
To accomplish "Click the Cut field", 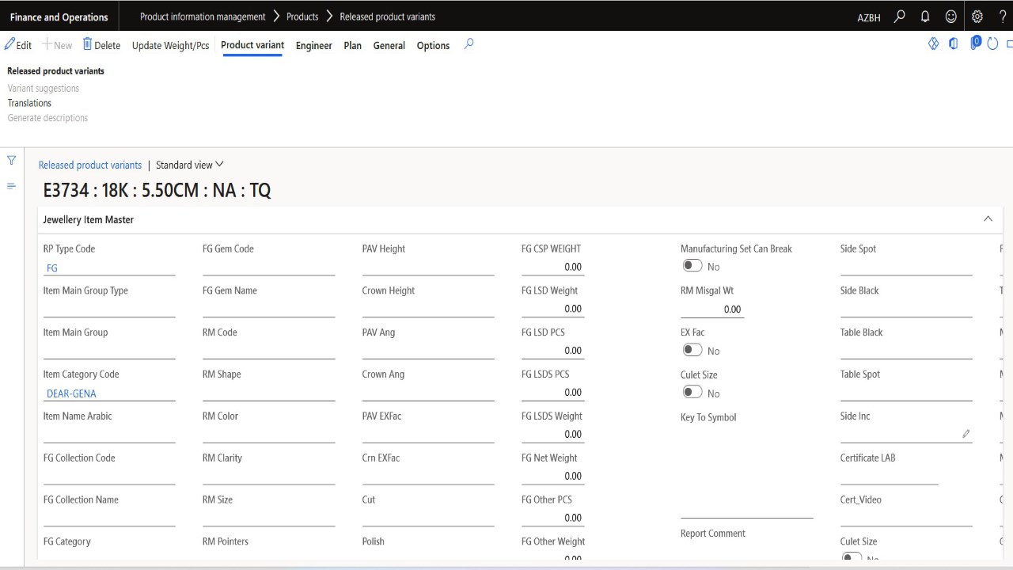I will pos(428,518).
